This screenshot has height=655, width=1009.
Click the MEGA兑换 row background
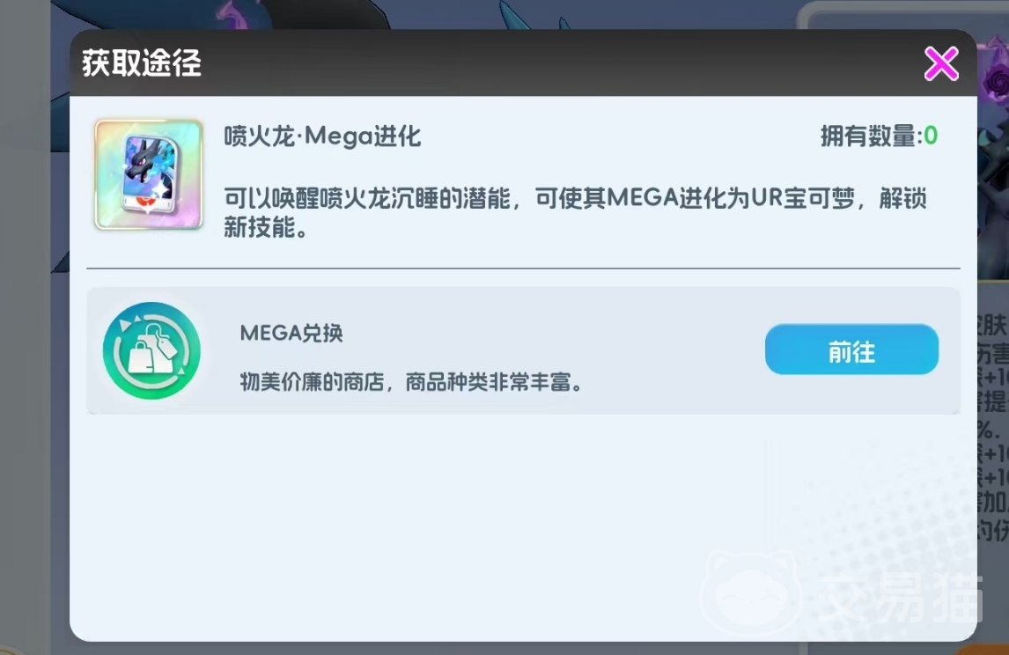[x=523, y=350]
